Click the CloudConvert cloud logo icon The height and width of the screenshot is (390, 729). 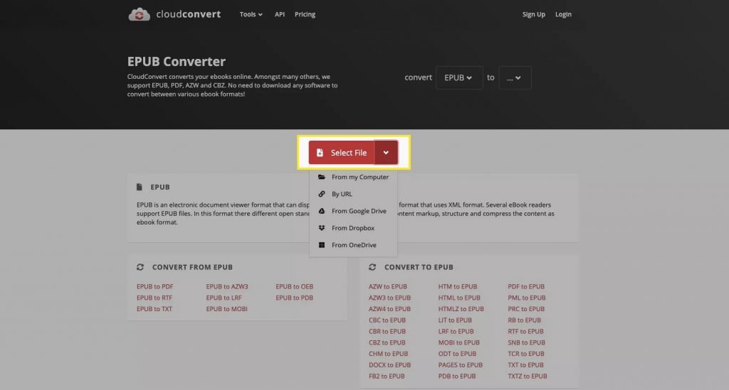139,14
